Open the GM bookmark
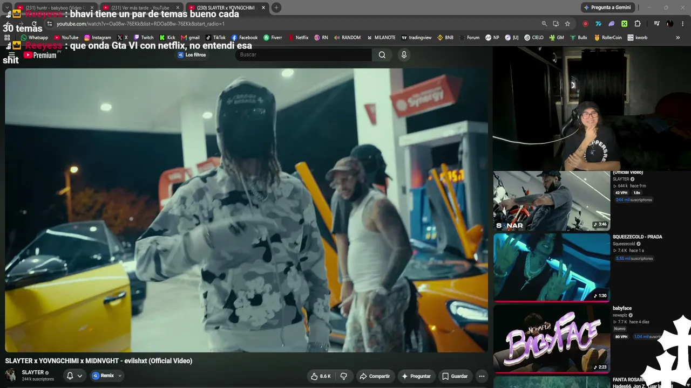 pos(557,38)
